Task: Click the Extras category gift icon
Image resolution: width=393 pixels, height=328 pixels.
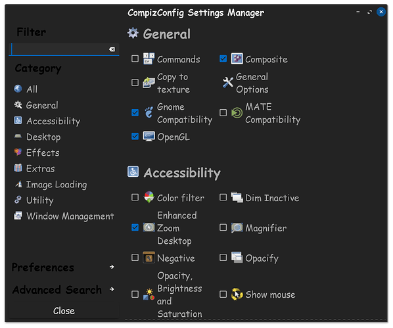Action: [x=18, y=168]
